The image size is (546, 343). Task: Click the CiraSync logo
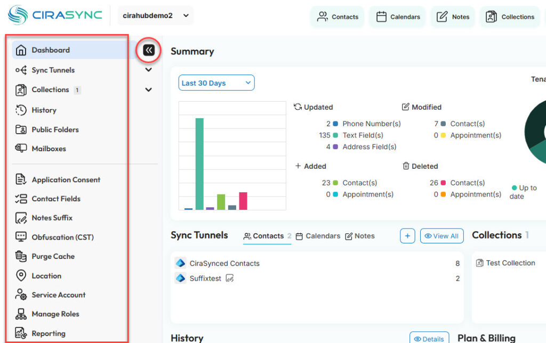[x=55, y=15]
